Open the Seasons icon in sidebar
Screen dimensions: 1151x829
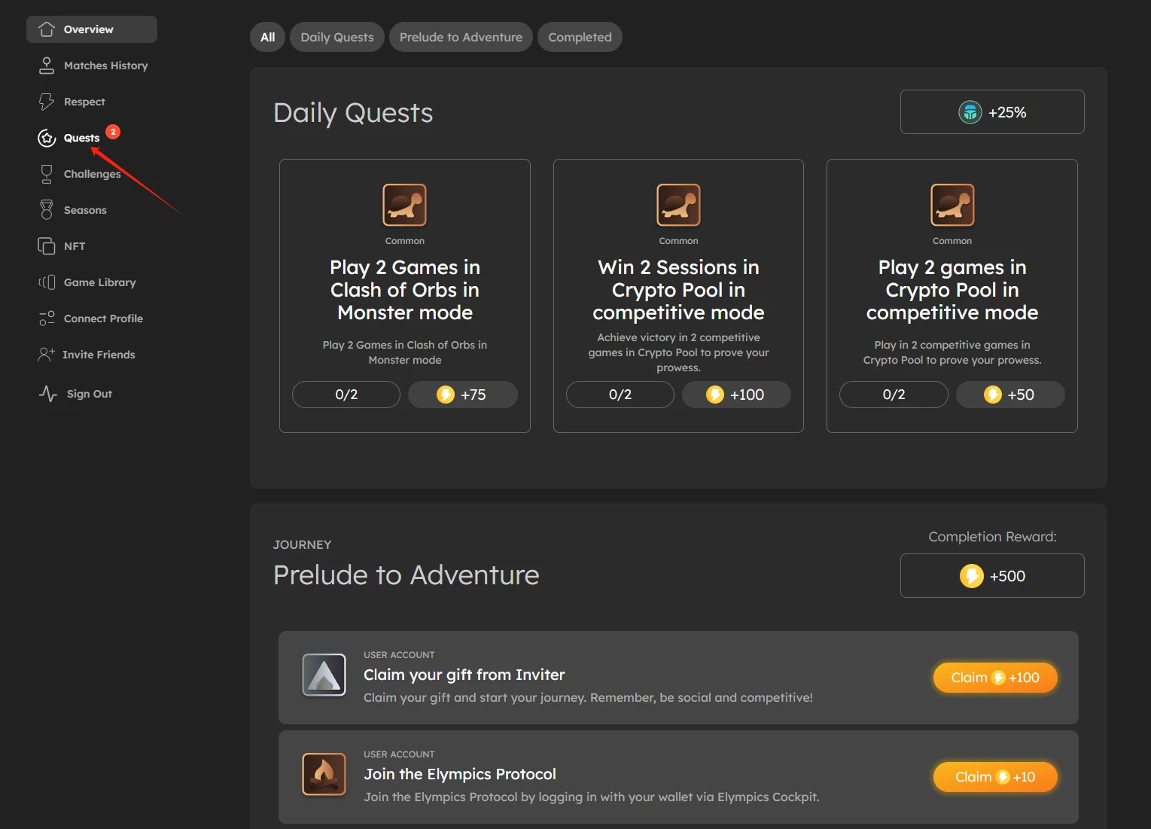(47, 209)
